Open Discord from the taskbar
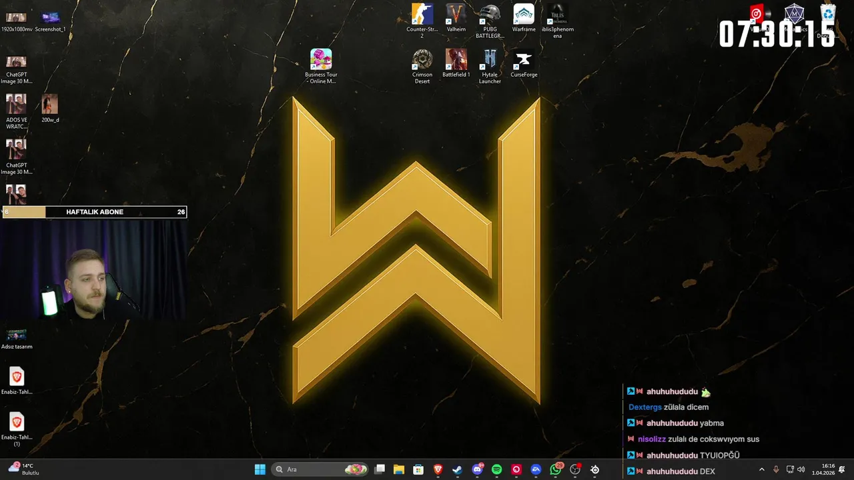Viewport: 854px width, 480px height. coord(477,469)
